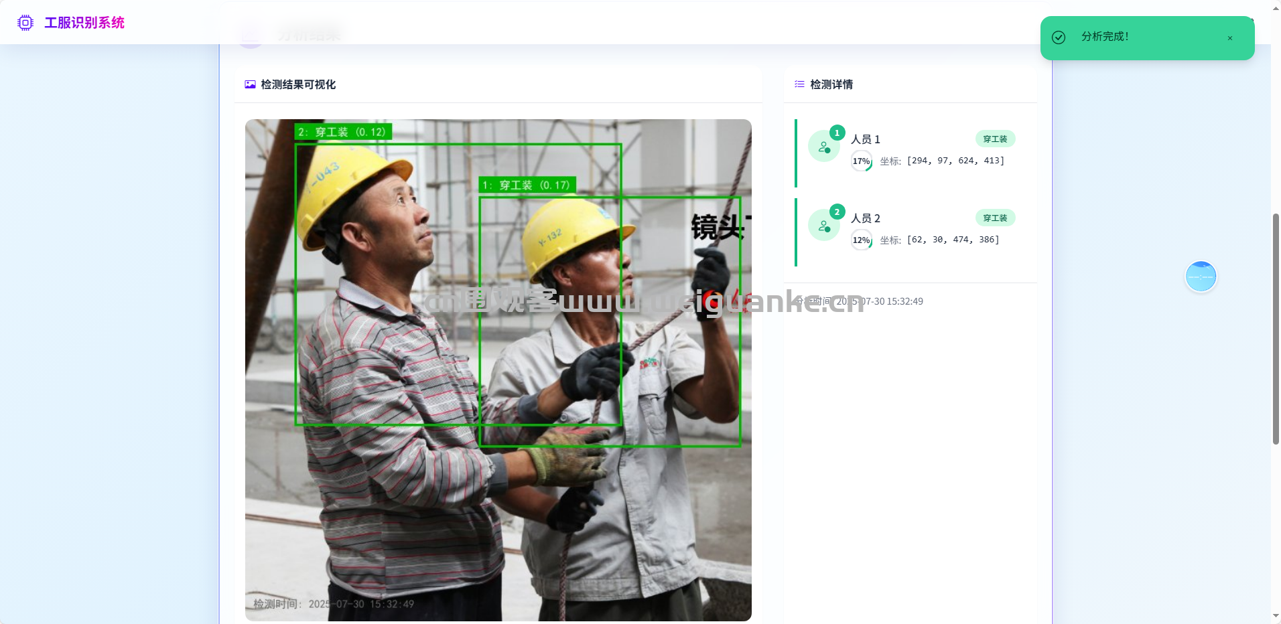Click the 人员 1 person avatar icon
Viewport: 1281px width, 624px height.
click(x=824, y=147)
